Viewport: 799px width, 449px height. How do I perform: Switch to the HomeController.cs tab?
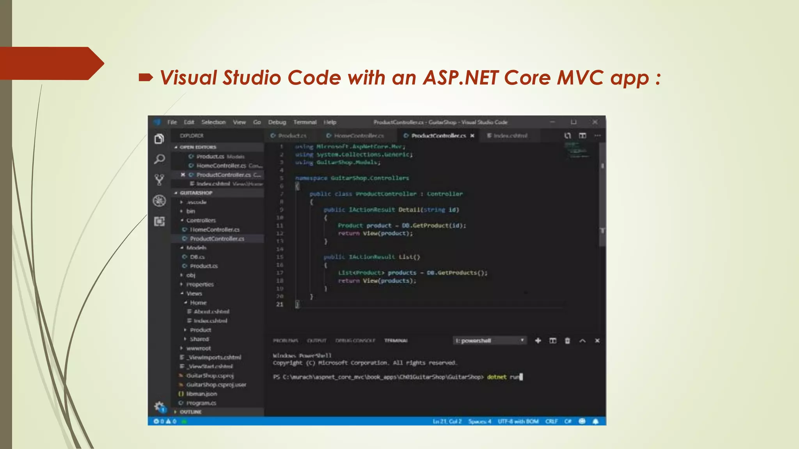(358, 136)
